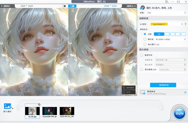The image size is (188, 123).
Task: Enable the 黑白圖像上色 checkbox
Action: [142, 69]
